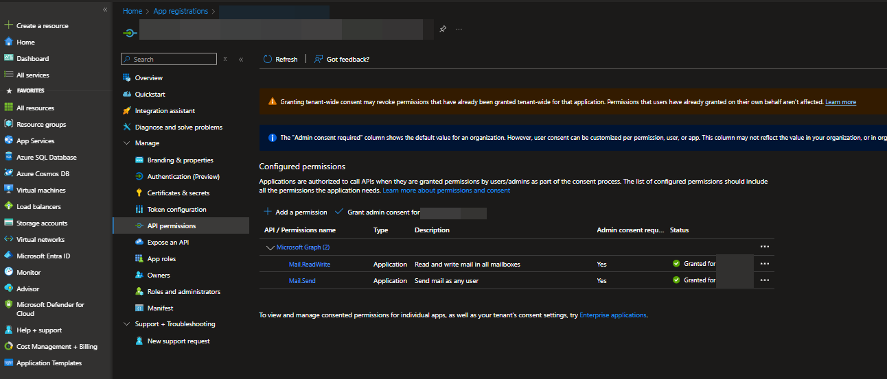The height and width of the screenshot is (379, 887).
Task: Open Certificates & secrets page
Action: point(178,193)
